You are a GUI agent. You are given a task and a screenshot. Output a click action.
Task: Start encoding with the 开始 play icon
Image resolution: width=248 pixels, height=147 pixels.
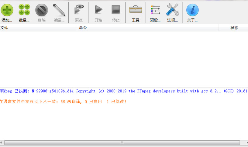[98, 9]
